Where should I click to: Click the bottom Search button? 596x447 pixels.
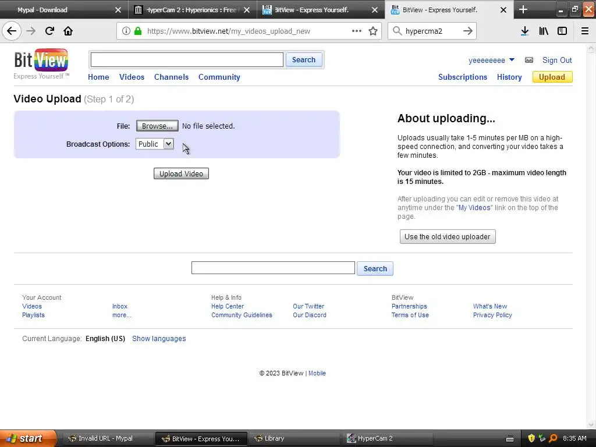[375, 268]
